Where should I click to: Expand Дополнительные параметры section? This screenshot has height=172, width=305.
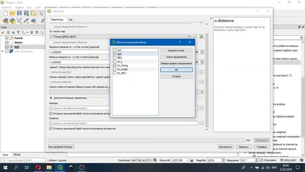[x=51, y=98]
